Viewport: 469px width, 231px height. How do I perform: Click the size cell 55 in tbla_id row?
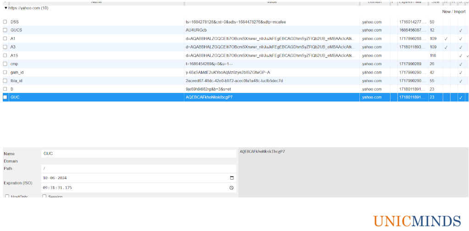(432, 81)
